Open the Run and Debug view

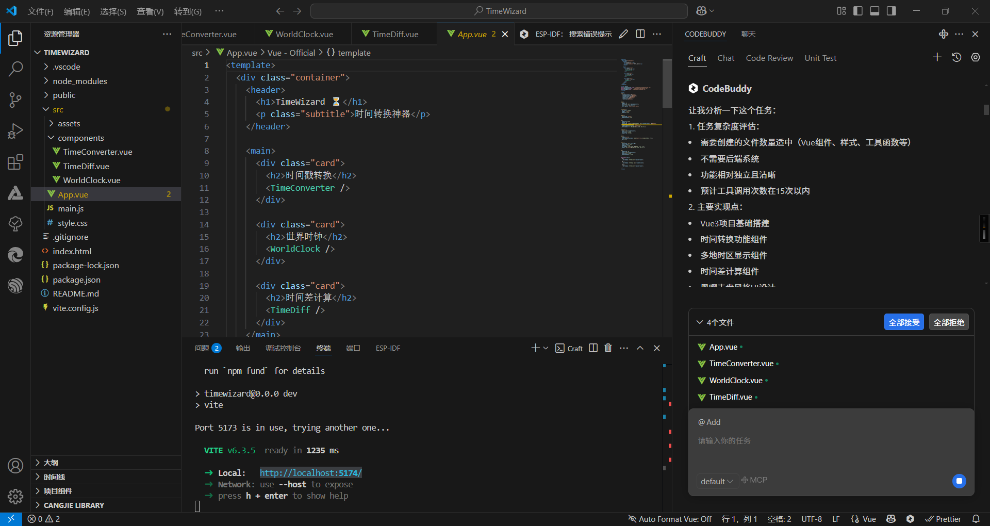click(x=15, y=131)
